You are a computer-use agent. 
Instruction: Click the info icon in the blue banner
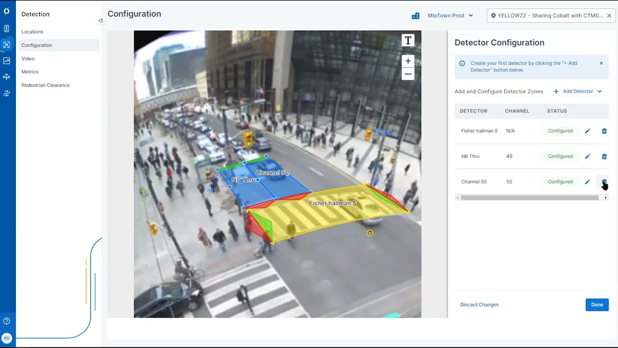tap(462, 63)
